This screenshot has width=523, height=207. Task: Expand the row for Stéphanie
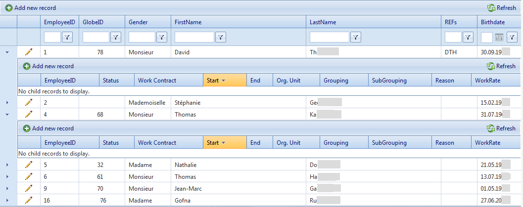point(7,102)
